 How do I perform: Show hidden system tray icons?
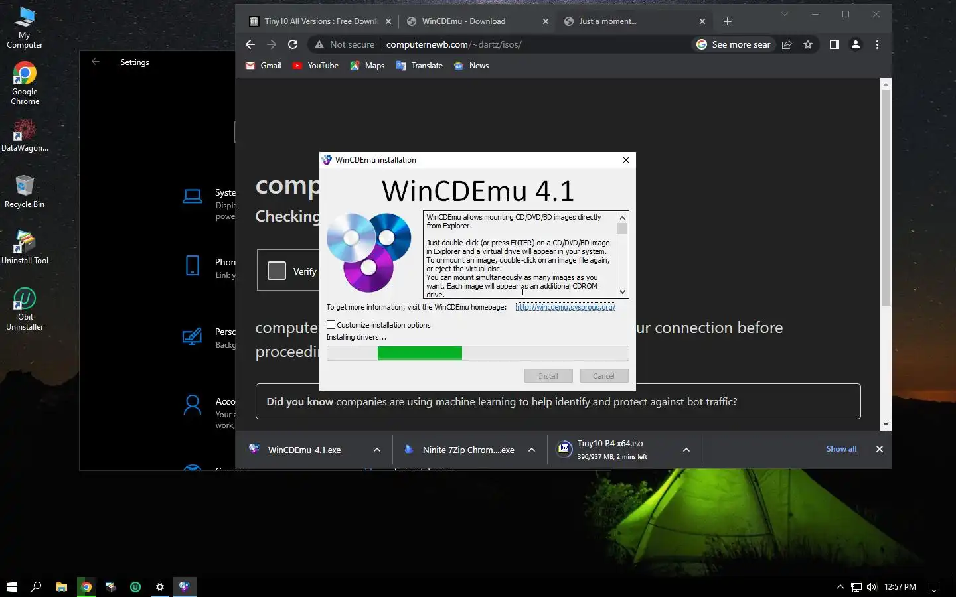click(x=840, y=586)
